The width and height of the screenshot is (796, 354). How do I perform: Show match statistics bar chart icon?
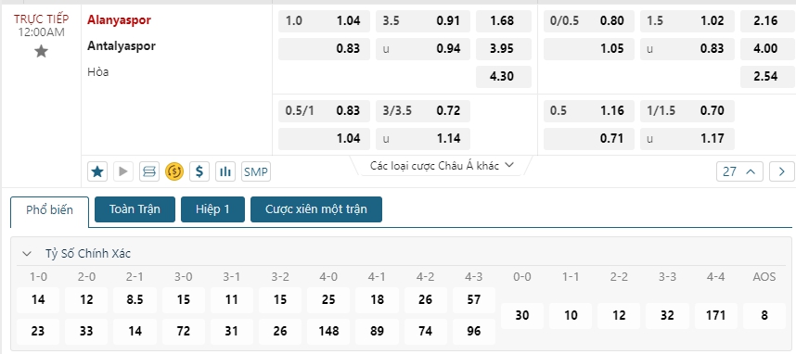[x=225, y=172]
